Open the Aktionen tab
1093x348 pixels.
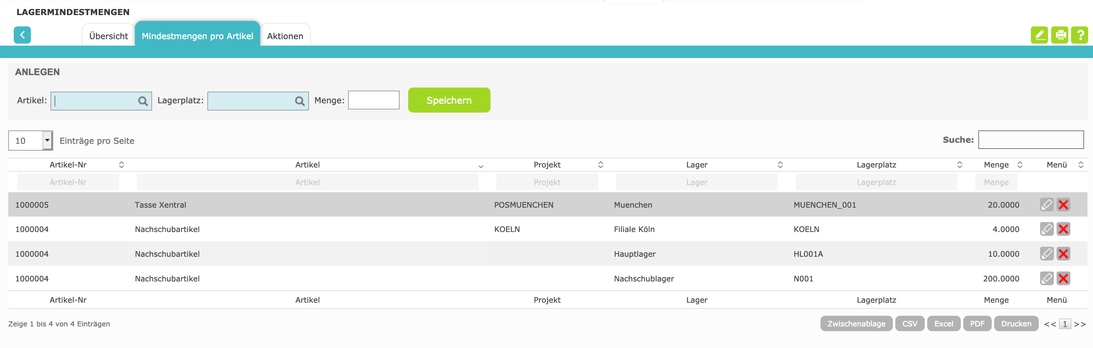(285, 36)
